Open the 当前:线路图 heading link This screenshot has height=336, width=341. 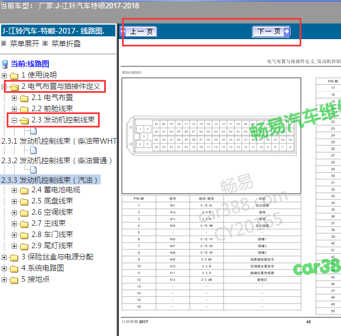click(x=30, y=64)
